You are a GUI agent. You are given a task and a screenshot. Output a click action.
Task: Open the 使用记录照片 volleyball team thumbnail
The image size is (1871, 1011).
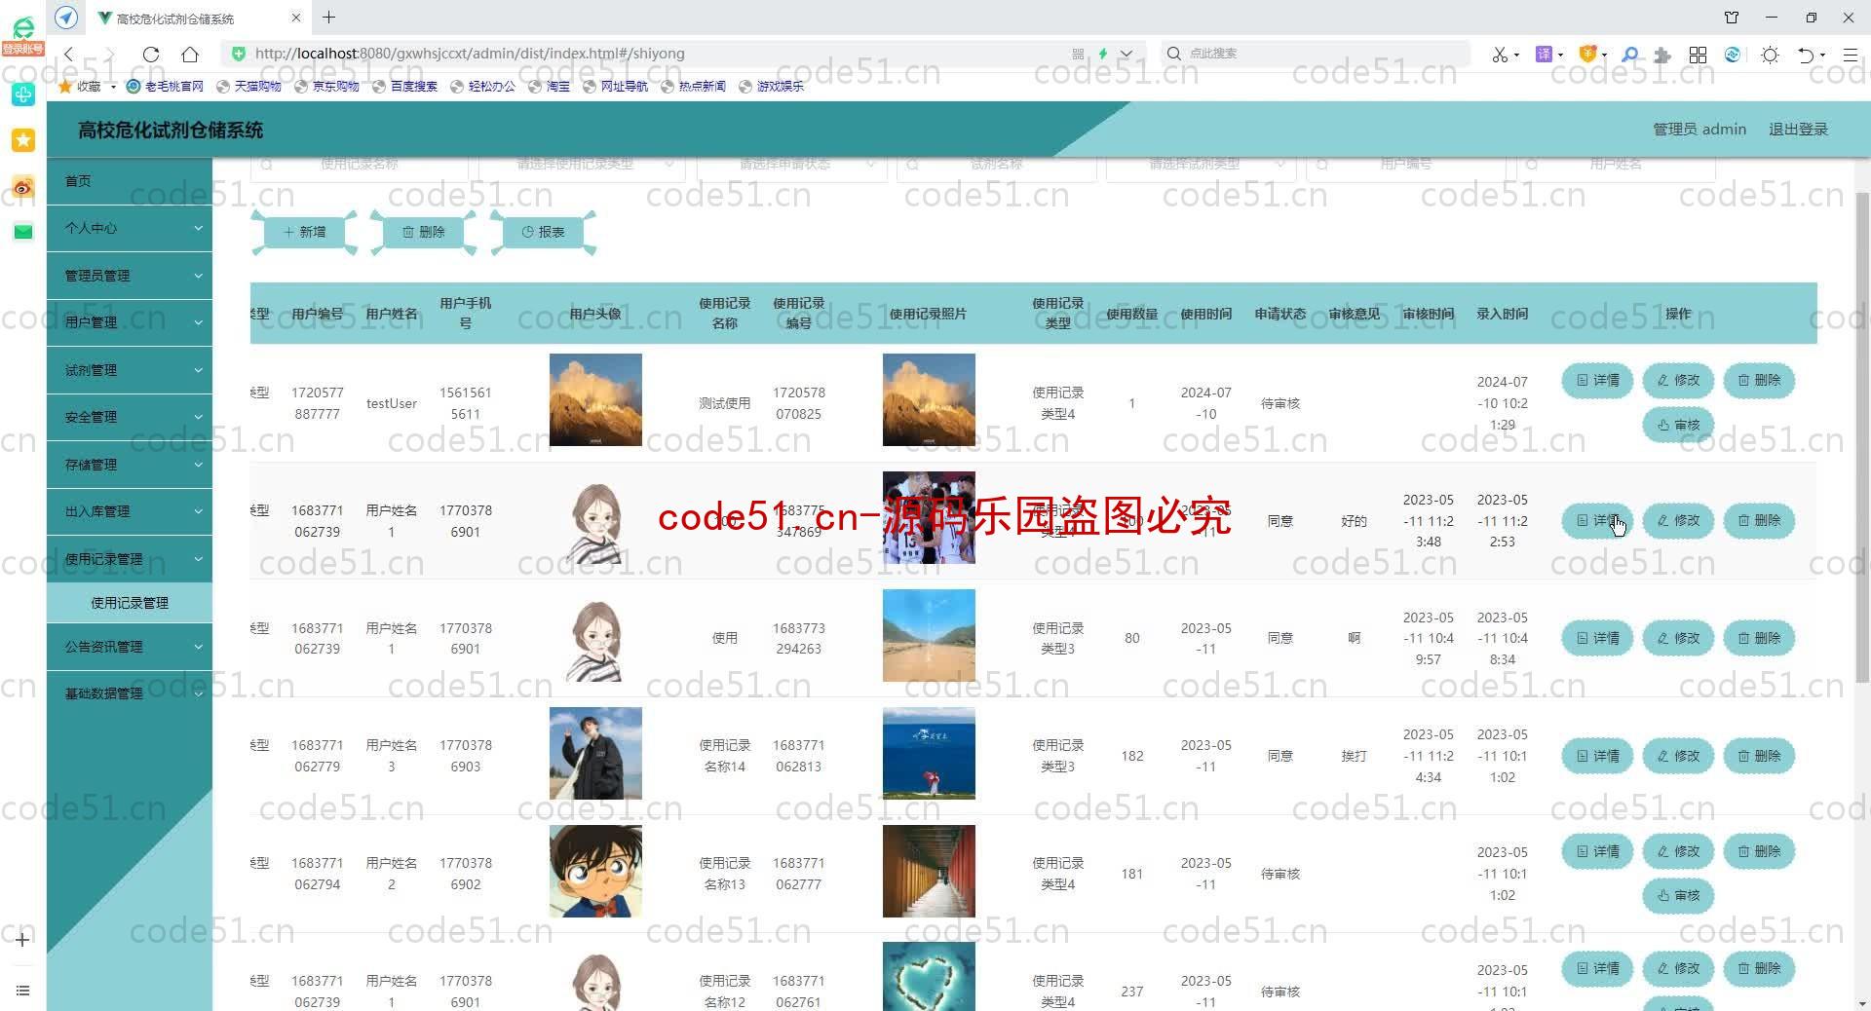coord(929,518)
